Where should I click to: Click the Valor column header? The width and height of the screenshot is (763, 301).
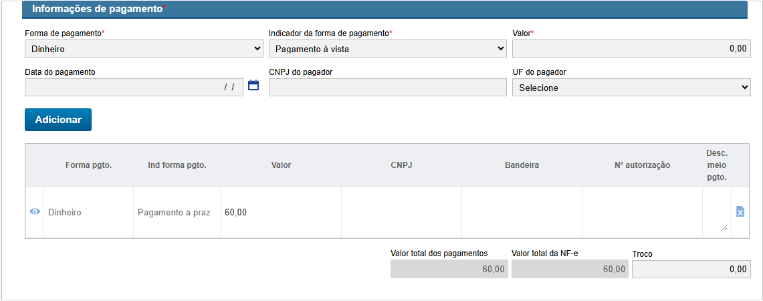281,165
